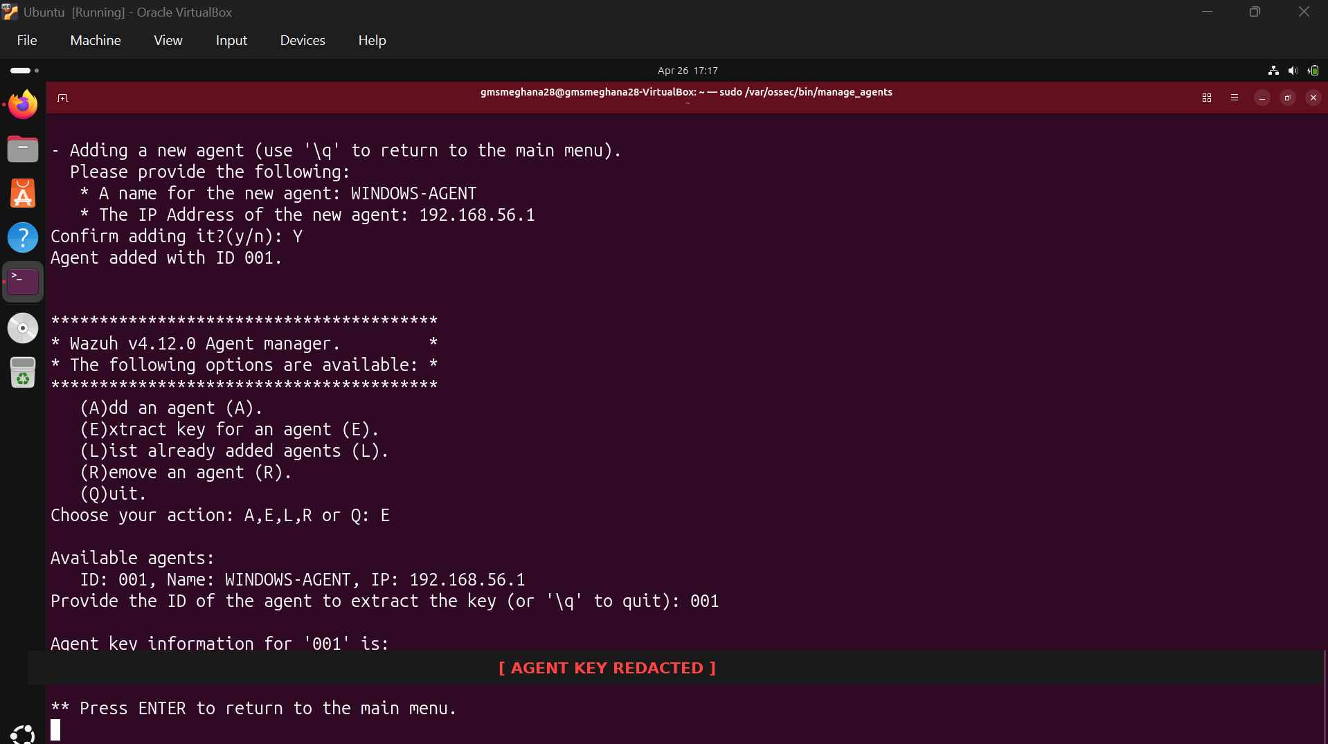Screen dimensions: 1328x744
Task: Click the 'Press ENTER to return' prompt line
Action: coord(253,709)
